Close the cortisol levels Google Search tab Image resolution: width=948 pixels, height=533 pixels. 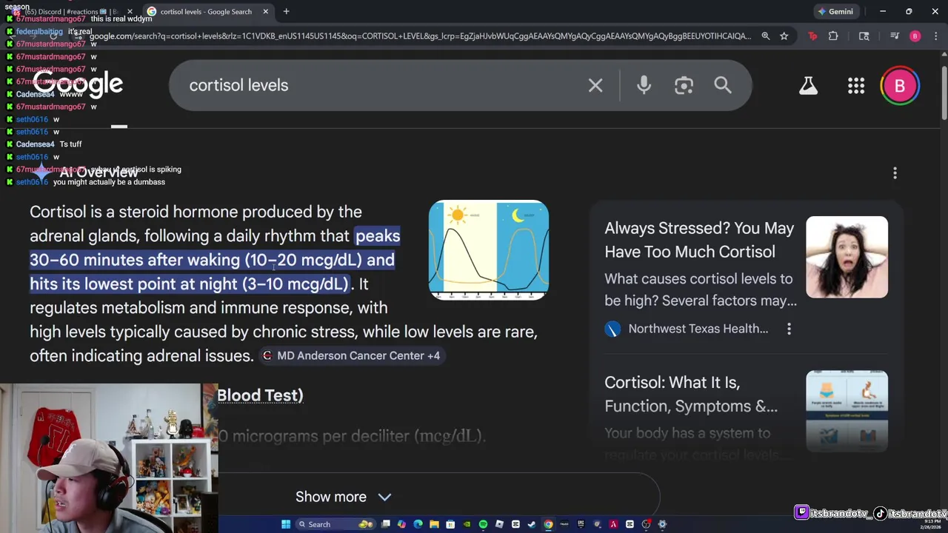coord(265,11)
